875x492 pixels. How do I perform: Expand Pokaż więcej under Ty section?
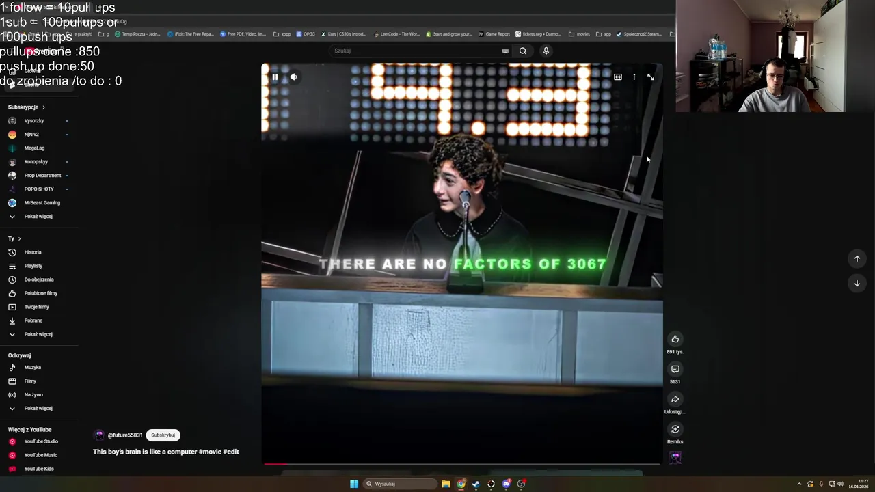coord(38,334)
